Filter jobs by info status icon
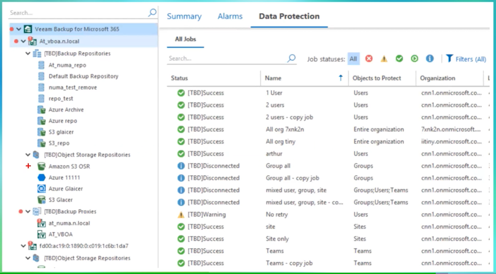 pos(430,59)
